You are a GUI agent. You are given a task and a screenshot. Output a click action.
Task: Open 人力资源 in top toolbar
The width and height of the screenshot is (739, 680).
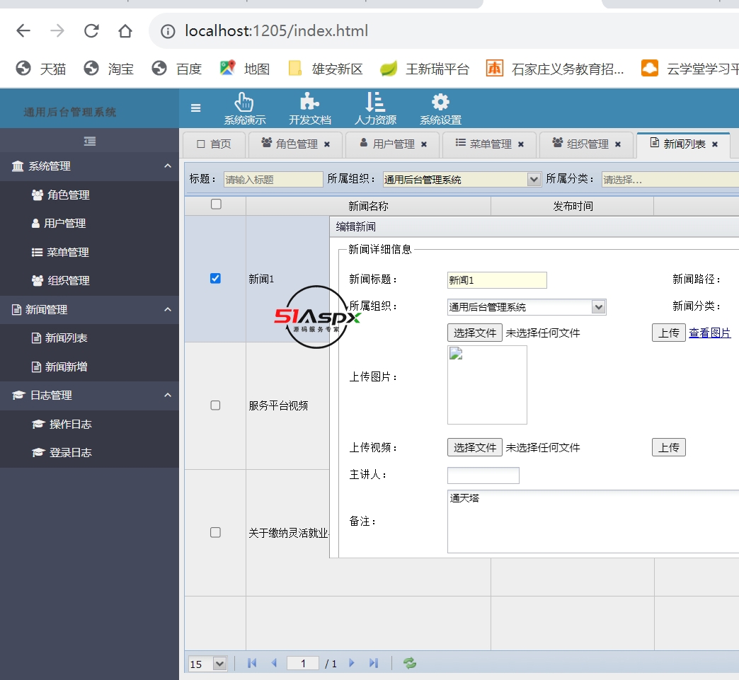tap(375, 108)
